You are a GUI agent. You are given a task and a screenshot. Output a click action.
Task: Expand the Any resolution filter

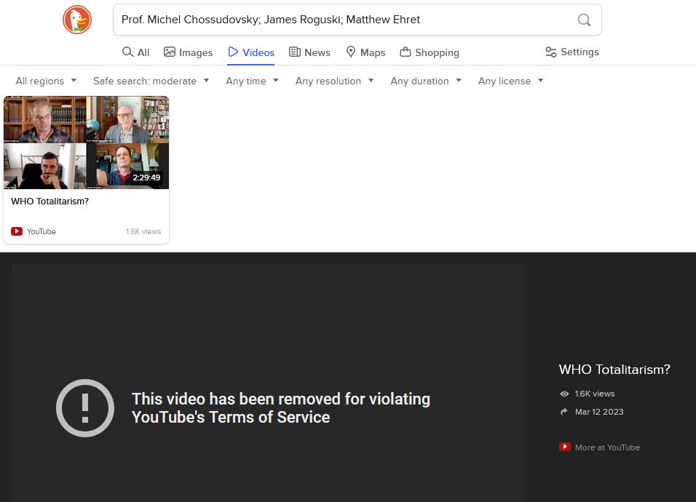click(x=335, y=81)
